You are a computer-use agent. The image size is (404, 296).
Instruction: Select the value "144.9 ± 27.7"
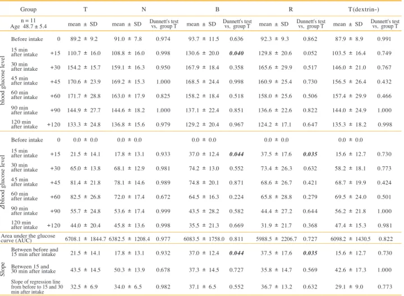[x=84, y=110]
